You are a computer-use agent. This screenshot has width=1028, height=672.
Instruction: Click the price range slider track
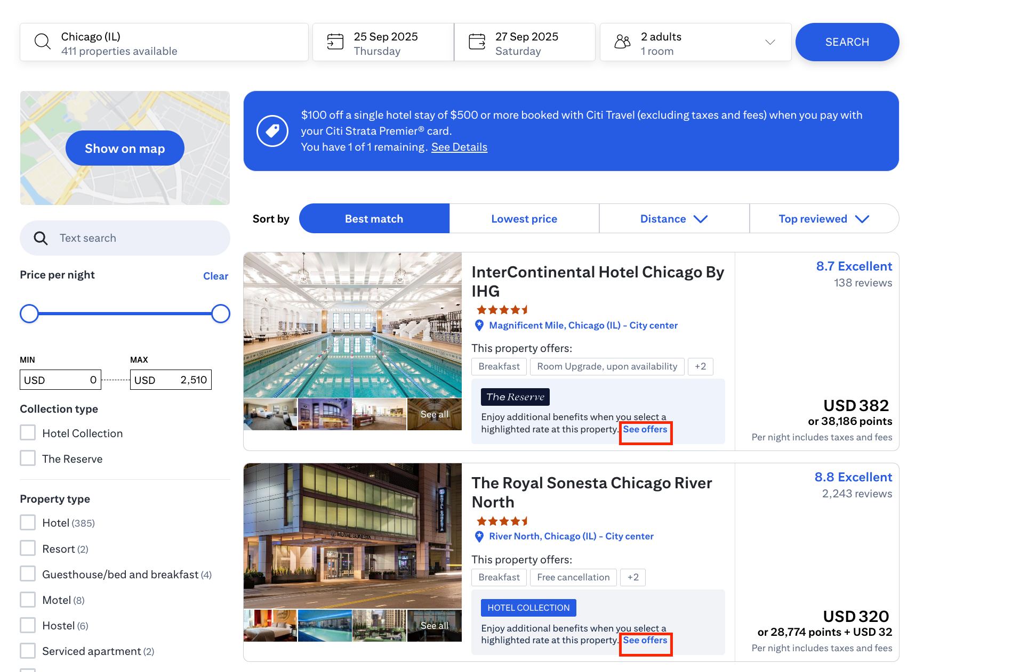click(x=125, y=314)
